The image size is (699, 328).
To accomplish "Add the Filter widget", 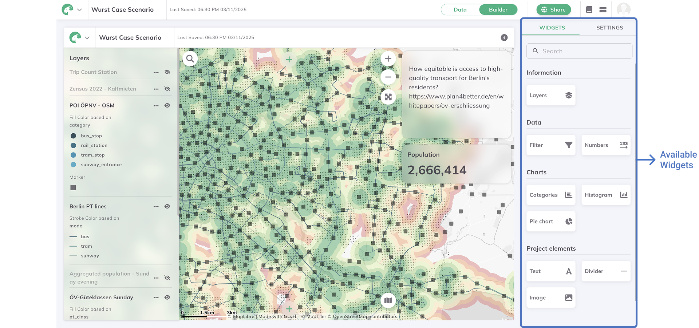I will tap(550, 145).
